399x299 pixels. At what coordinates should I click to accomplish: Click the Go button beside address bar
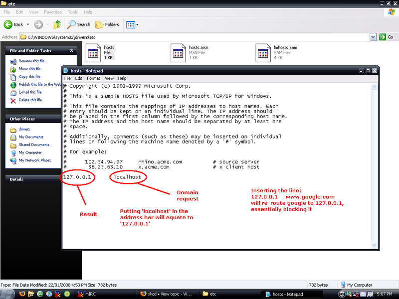click(386, 37)
